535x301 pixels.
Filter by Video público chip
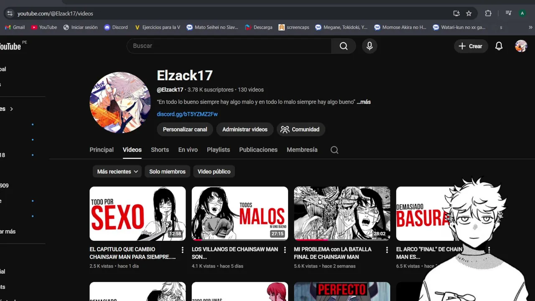click(214, 171)
